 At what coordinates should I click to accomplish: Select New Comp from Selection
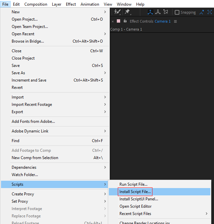(55, 158)
